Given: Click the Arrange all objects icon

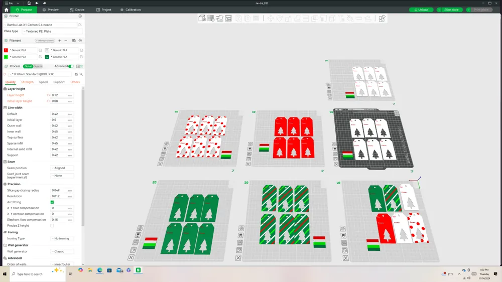Looking at the screenshot, I should (228, 18).
